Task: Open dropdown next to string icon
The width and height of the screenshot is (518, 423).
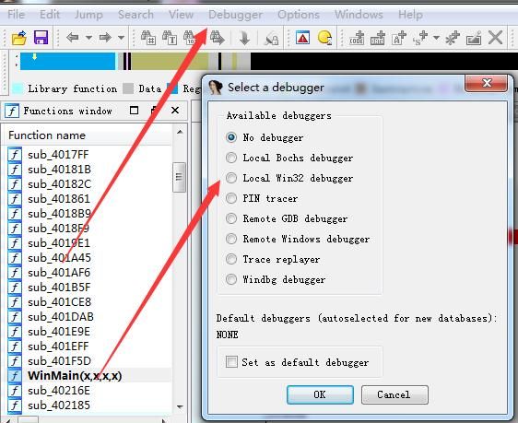Action: tap(436, 38)
